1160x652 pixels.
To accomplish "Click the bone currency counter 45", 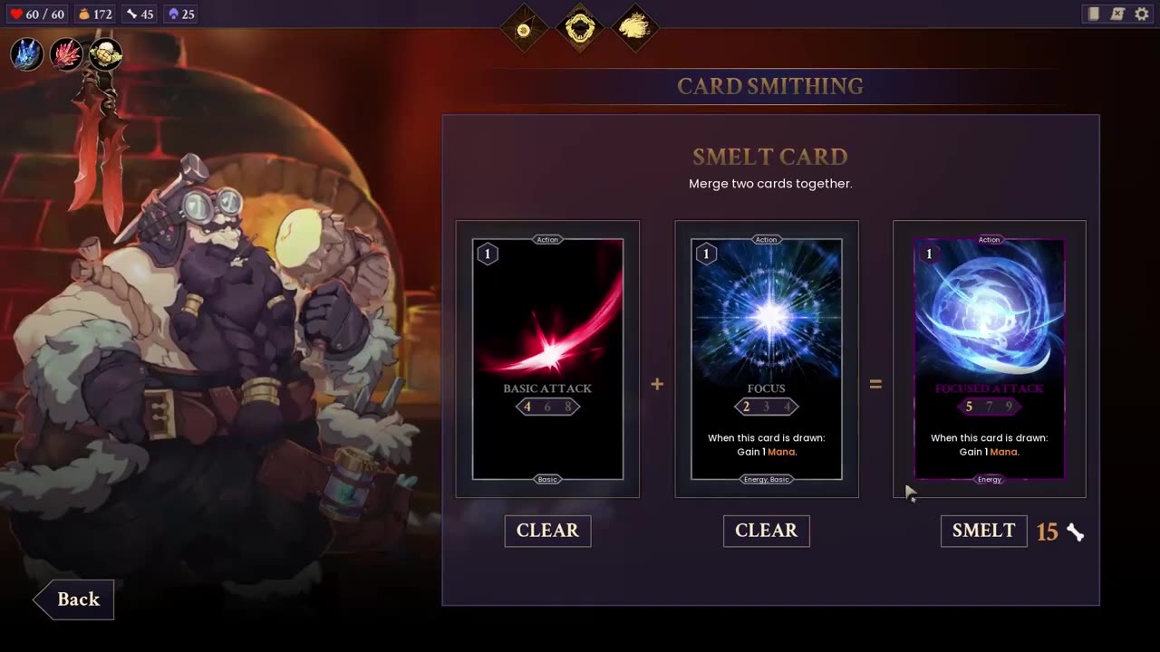I will point(140,14).
